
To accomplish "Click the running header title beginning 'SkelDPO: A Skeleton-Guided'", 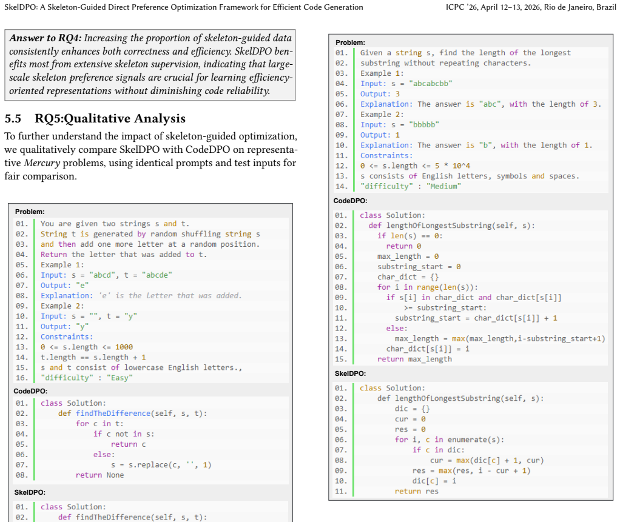I will pyautogui.click(x=183, y=7).
